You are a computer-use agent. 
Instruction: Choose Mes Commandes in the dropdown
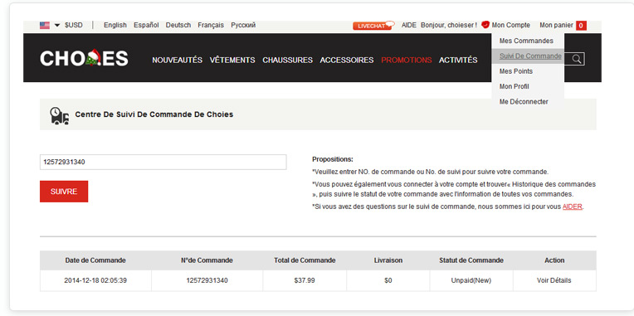tap(526, 41)
